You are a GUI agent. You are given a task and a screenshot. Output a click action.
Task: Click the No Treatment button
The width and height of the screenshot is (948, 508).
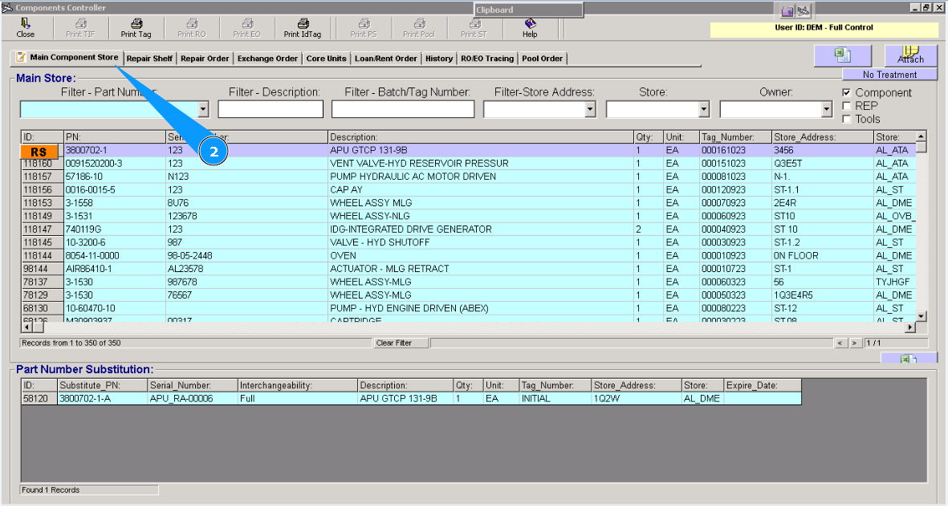(889, 75)
